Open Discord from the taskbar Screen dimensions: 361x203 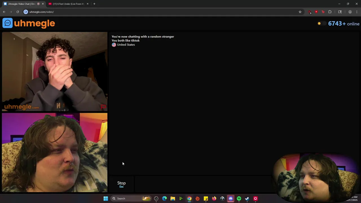(231, 198)
